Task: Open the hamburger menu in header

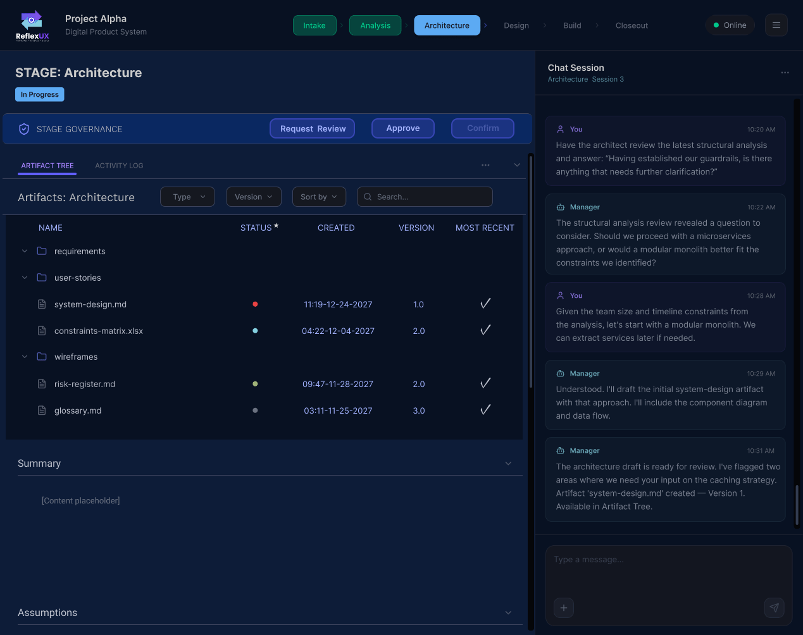Action: point(776,25)
